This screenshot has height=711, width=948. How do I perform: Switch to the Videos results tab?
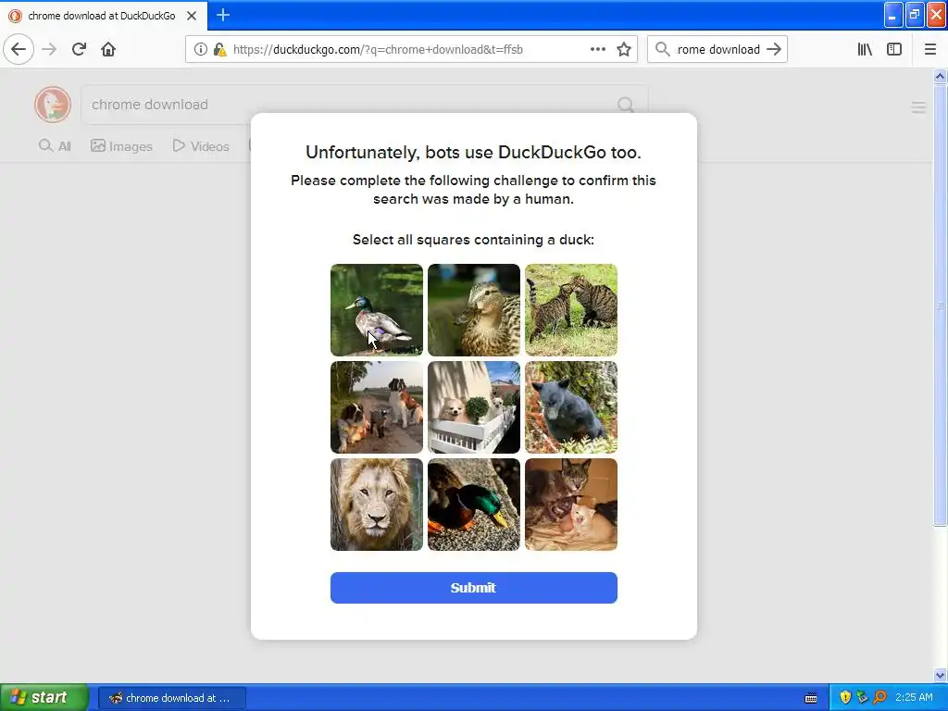click(x=201, y=145)
